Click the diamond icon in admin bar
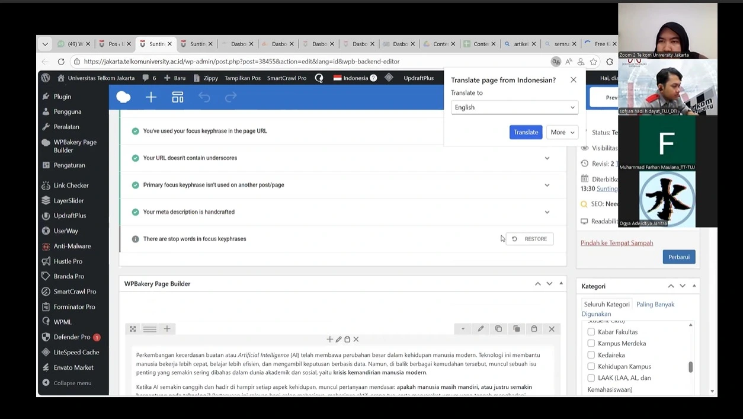The width and height of the screenshot is (743, 419). pyautogui.click(x=389, y=78)
